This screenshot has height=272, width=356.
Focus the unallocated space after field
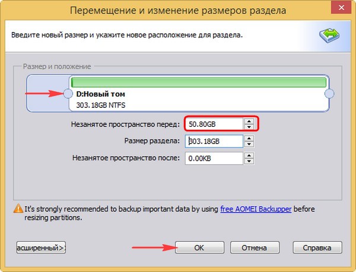(214, 158)
